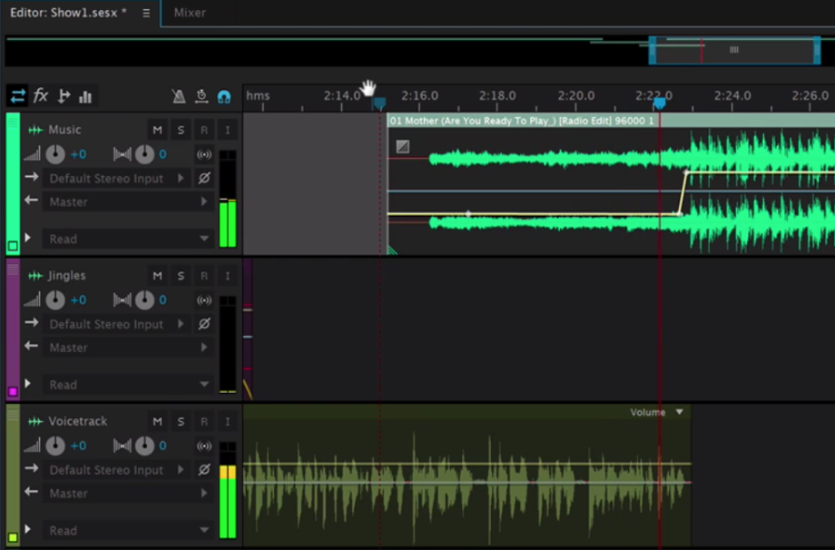This screenshot has width=835, height=550.
Task: Click the Voicetrack volume knob
Action: click(x=55, y=447)
